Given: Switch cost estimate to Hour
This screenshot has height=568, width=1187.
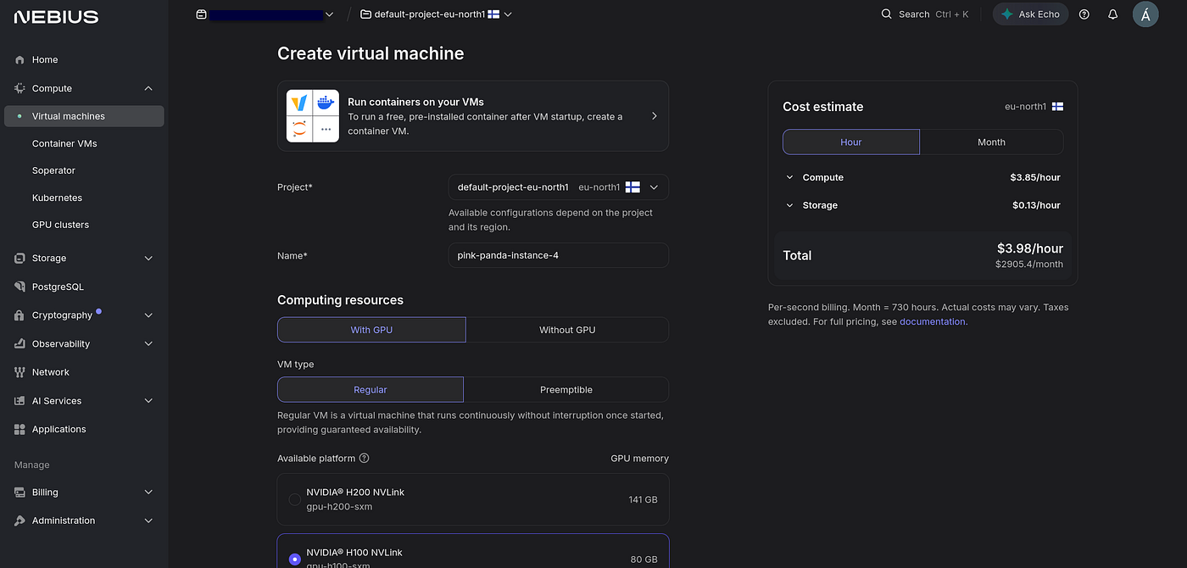Looking at the screenshot, I should 851,142.
